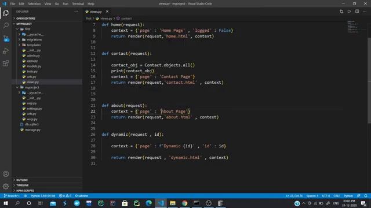Change indentation via Spaces: 4

[x=312, y=196]
